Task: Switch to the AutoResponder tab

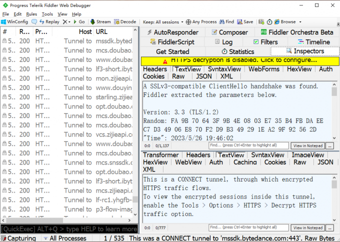Action: tap(173, 32)
